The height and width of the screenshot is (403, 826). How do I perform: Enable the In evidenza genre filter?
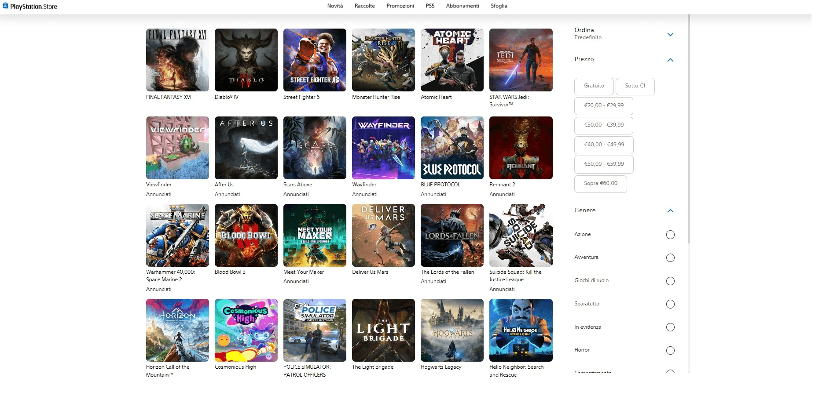point(670,327)
